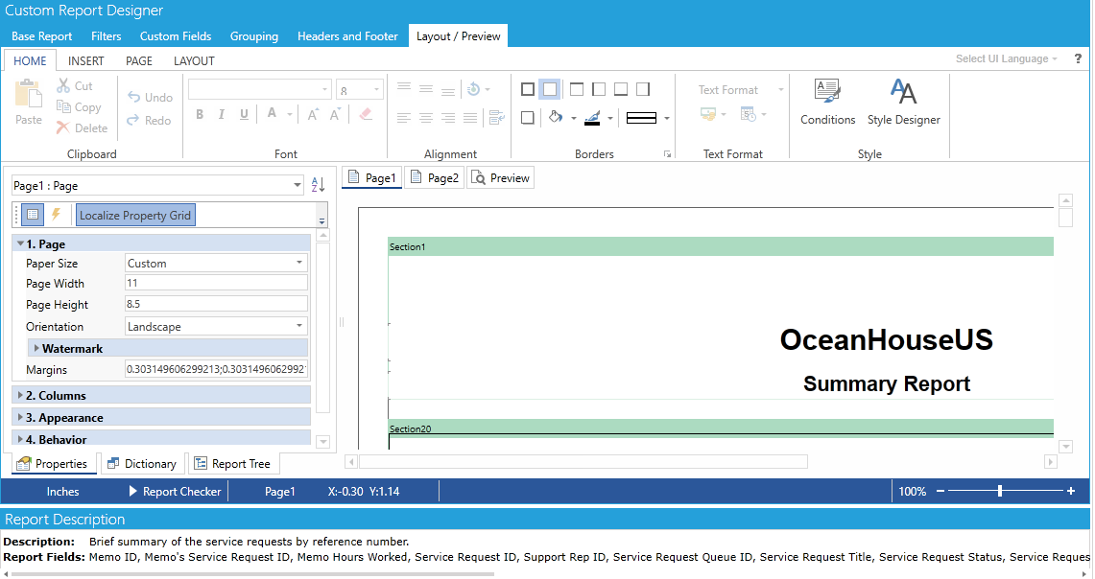The image size is (1095, 579).
Task: Click the Word Wrap icon
Action: pyautogui.click(x=496, y=117)
